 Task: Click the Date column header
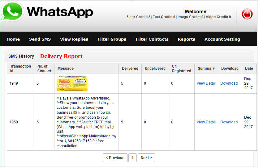(x=249, y=69)
